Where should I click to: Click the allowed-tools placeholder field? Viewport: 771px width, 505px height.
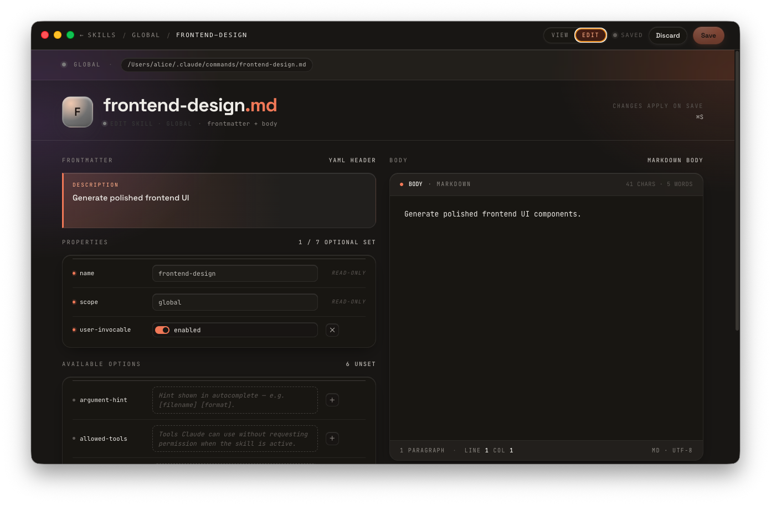(235, 439)
